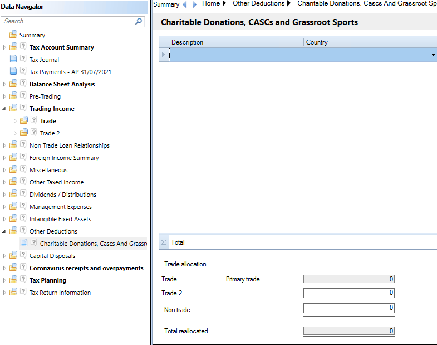Click help icon beside Non Trade Loan Relationships
The height and width of the screenshot is (345, 437).
click(23, 144)
